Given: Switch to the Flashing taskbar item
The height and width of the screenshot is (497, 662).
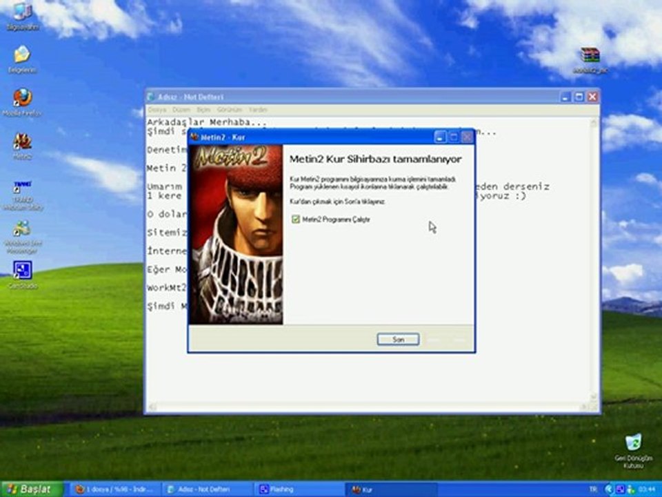Looking at the screenshot, I should [299, 489].
